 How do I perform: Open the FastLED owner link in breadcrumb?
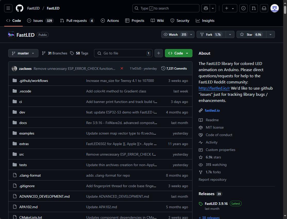33,8
